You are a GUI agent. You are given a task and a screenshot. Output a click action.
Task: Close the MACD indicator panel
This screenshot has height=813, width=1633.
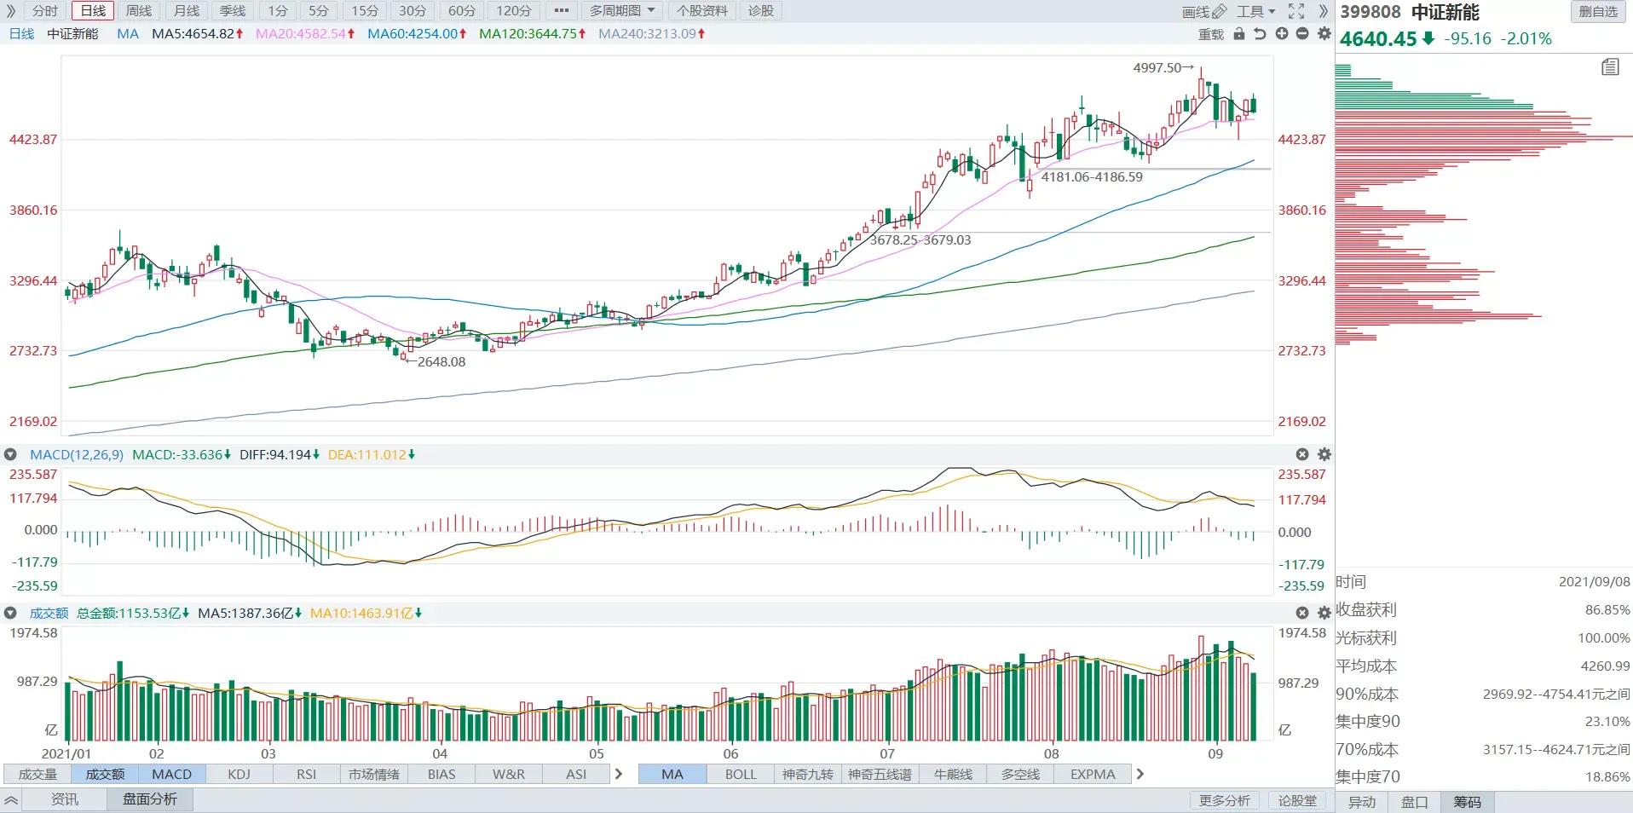coord(1302,455)
